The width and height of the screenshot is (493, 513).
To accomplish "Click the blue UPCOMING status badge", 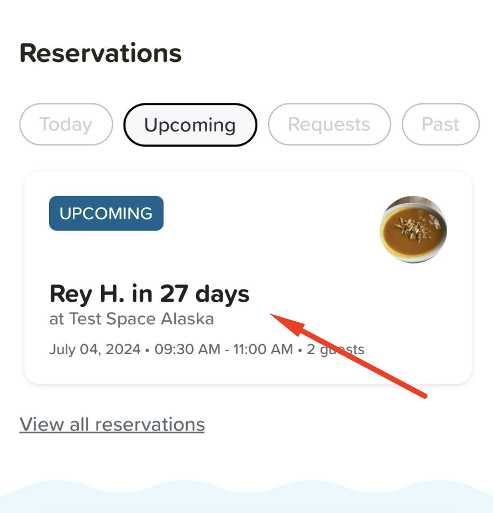I will click(106, 213).
